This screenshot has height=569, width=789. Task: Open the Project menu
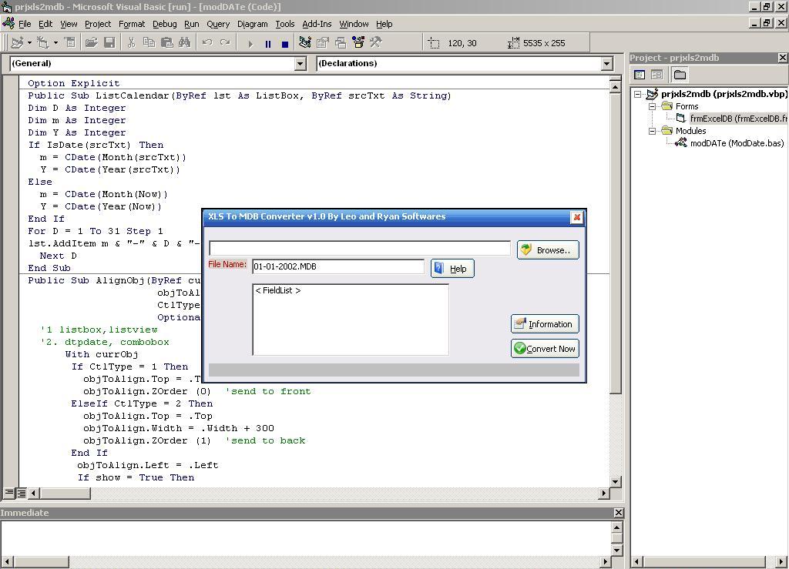[x=98, y=24]
